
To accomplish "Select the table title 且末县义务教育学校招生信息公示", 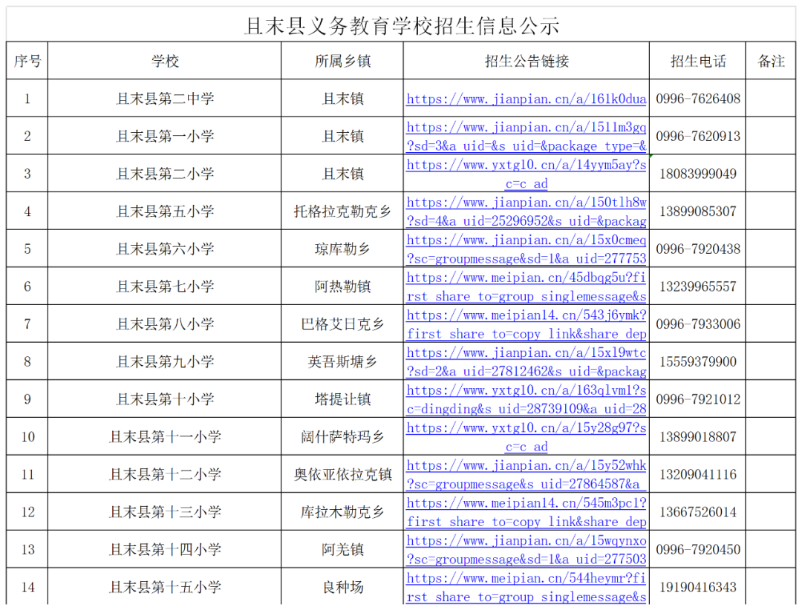I will tap(401, 26).
